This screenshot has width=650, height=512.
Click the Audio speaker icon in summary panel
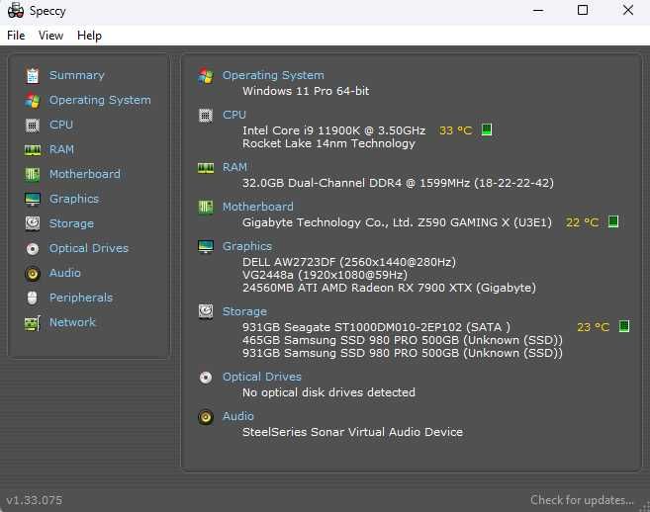pyautogui.click(x=206, y=417)
